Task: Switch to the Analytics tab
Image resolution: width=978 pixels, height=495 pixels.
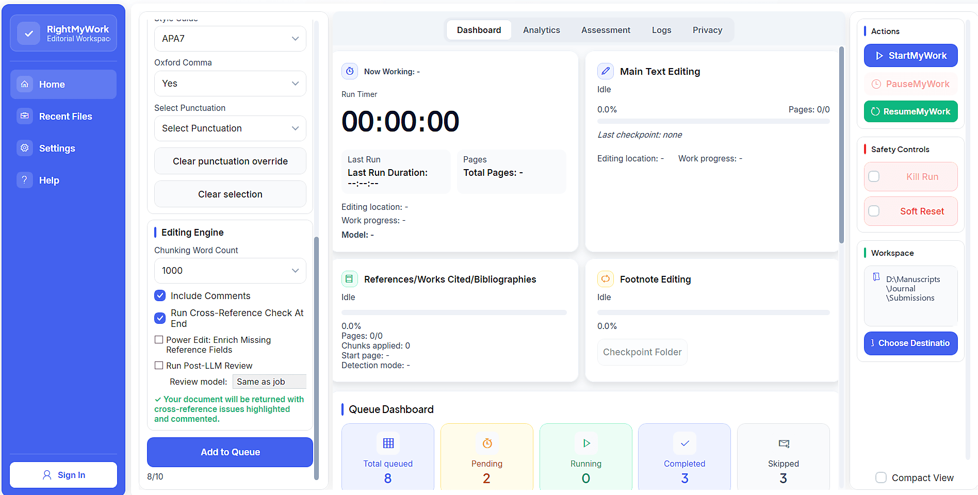Action: coord(541,30)
